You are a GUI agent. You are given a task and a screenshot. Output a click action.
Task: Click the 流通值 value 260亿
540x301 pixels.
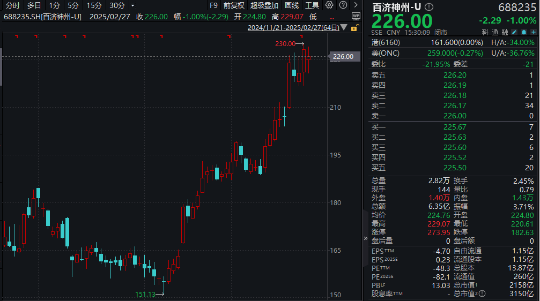pyautogui.click(x=524, y=276)
